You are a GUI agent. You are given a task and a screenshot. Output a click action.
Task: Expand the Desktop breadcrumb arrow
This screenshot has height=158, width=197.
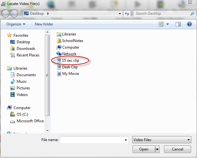(48, 13)
